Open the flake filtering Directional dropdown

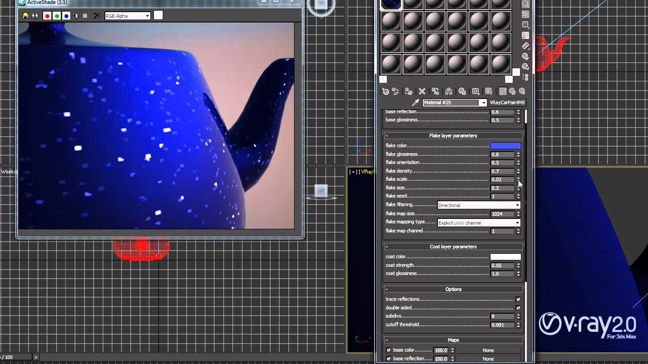click(x=479, y=205)
